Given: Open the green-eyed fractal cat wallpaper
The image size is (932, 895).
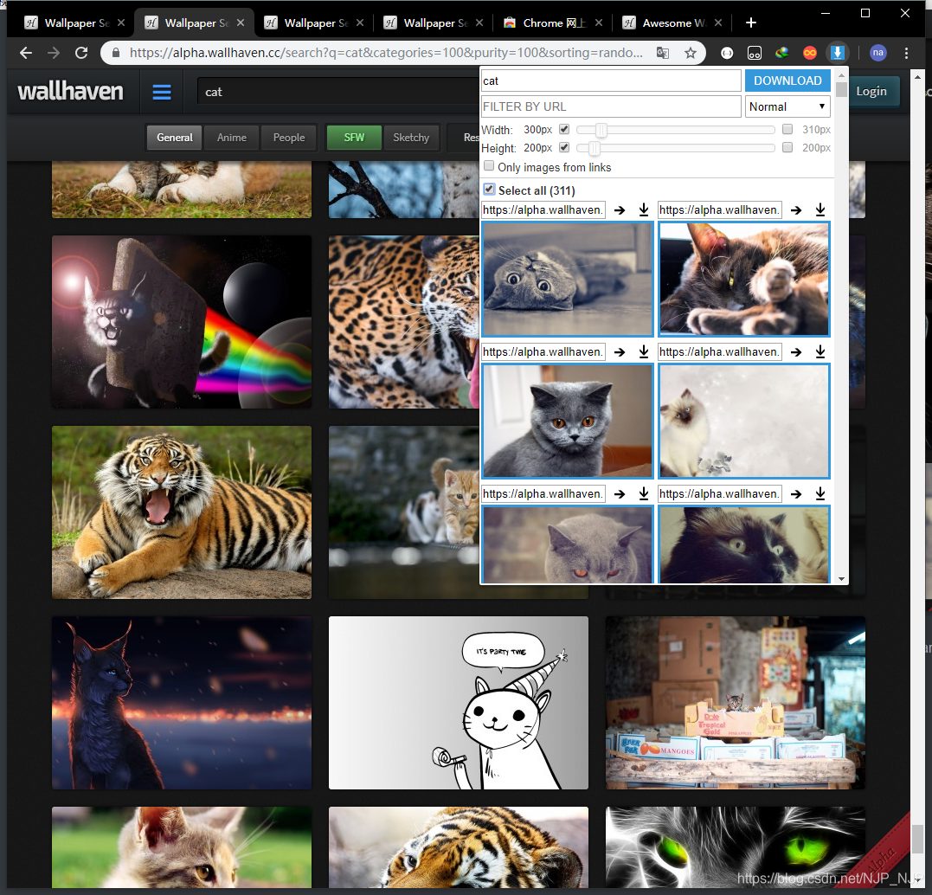Looking at the screenshot, I should point(736,847).
